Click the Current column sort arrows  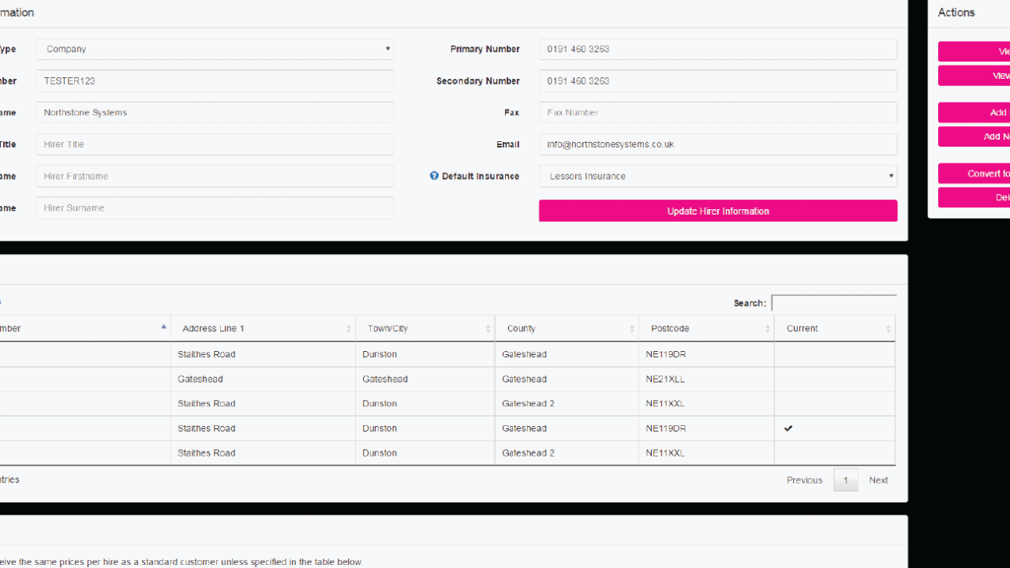(x=888, y=329)
